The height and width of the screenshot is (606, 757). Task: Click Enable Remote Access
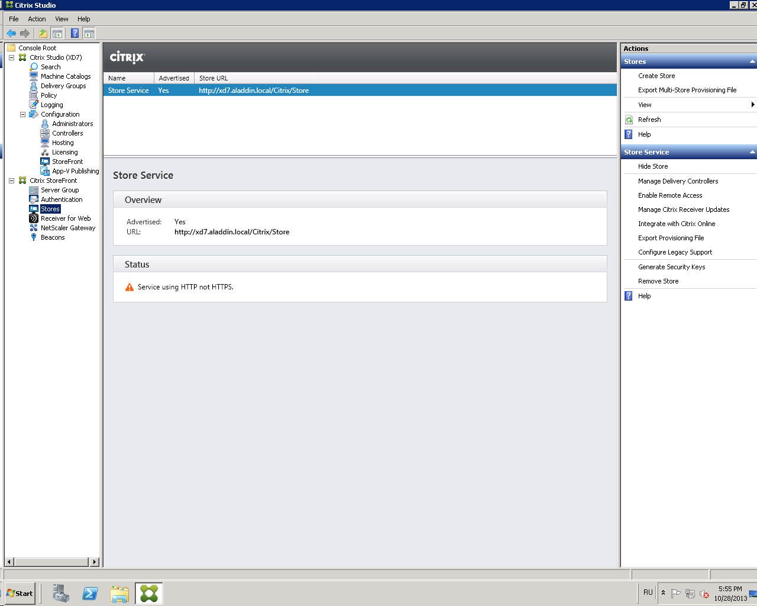(x=670, y=195)
